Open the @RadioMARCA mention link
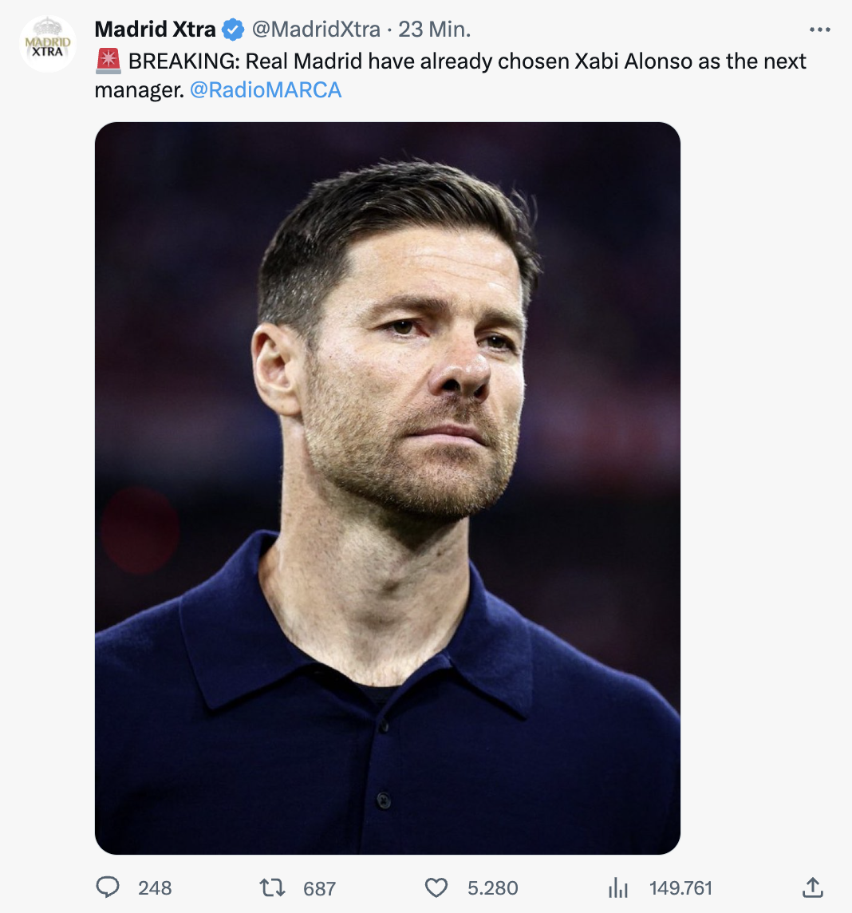Image resolution: width=852 pixels, height=913 pixels. coord(266,90)
